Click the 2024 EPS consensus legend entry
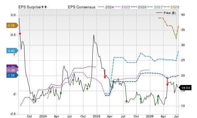This screenshot has width=197, height=118. click(x=106, y=7)
